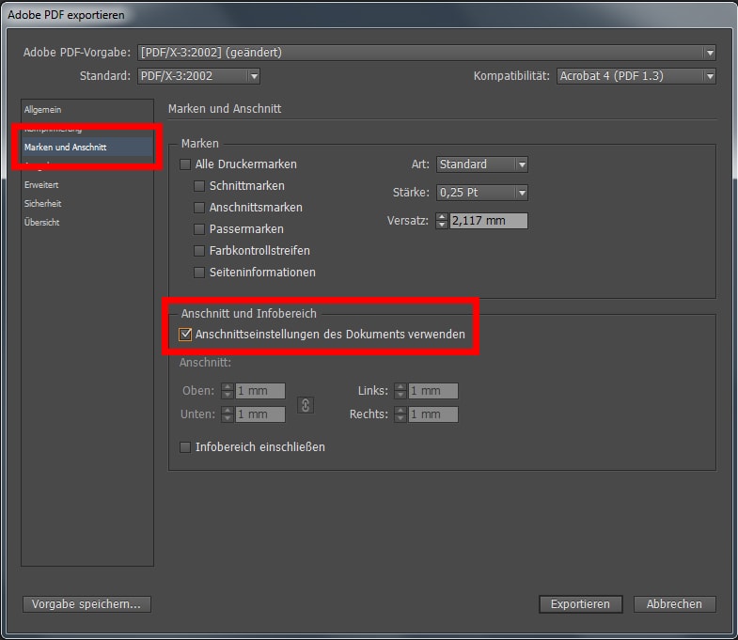
Task: Open the Adobe PDF-Vorgabe dropdown
Action: click(427, 53)
